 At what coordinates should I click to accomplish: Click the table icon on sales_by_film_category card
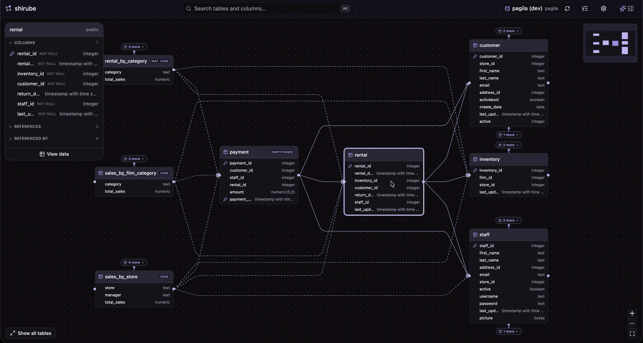pyautogui.click(x=100, y=173)
